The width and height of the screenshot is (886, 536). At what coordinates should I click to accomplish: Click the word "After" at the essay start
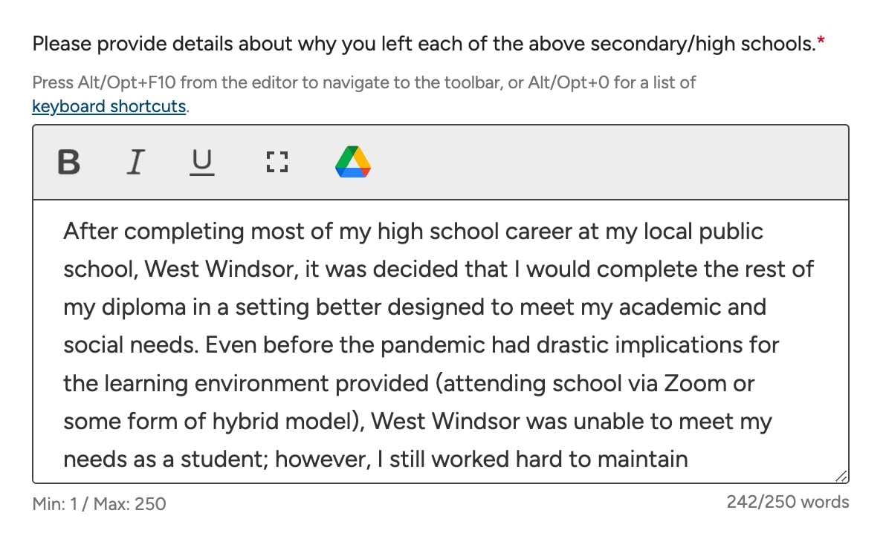point(91,231)
